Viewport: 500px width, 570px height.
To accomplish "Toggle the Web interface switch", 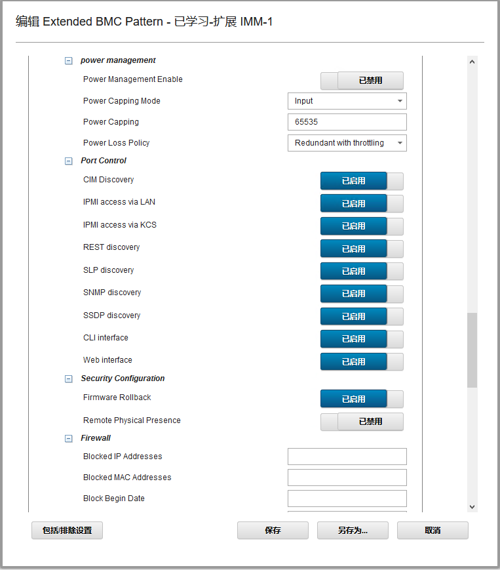I will (x=362, y=361).
